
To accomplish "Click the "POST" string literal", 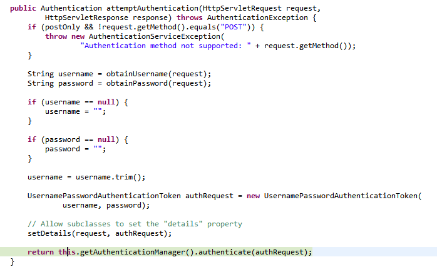I will click(234, 28).
